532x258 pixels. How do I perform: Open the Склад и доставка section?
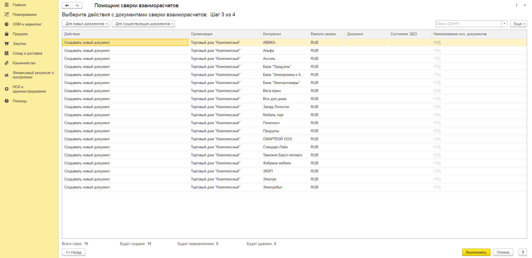[x=27, y=53]
